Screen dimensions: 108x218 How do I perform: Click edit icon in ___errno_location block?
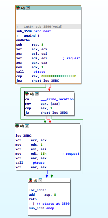pyautogui.click(x=32, y=94)
